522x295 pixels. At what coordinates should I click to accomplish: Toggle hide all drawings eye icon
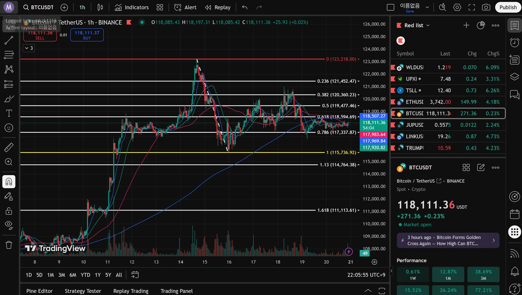point(9,225)
